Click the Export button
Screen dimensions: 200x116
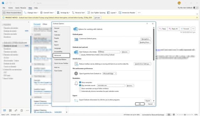(x=148, y=101)
